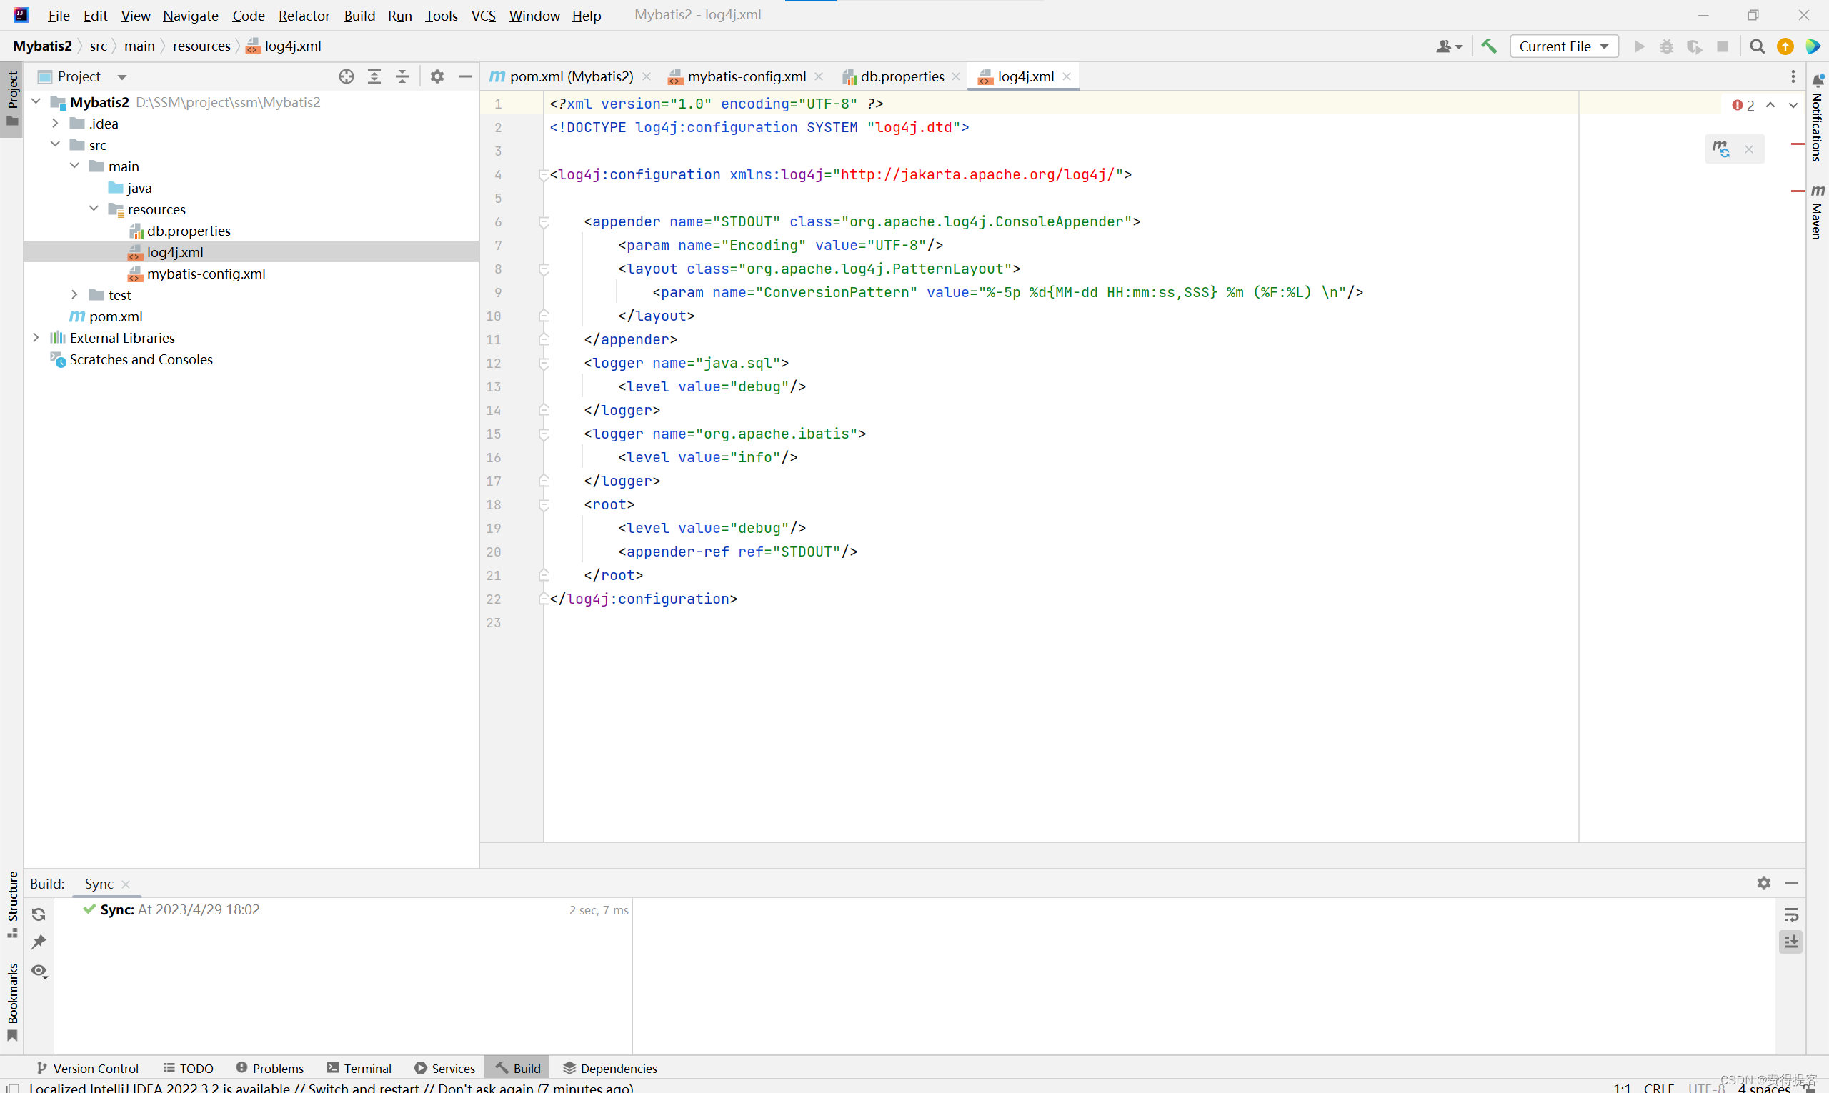The width and height of the screenshot is (1829, 1093).
Task: Pin the Build tab using pin icon
Action: 39,942
